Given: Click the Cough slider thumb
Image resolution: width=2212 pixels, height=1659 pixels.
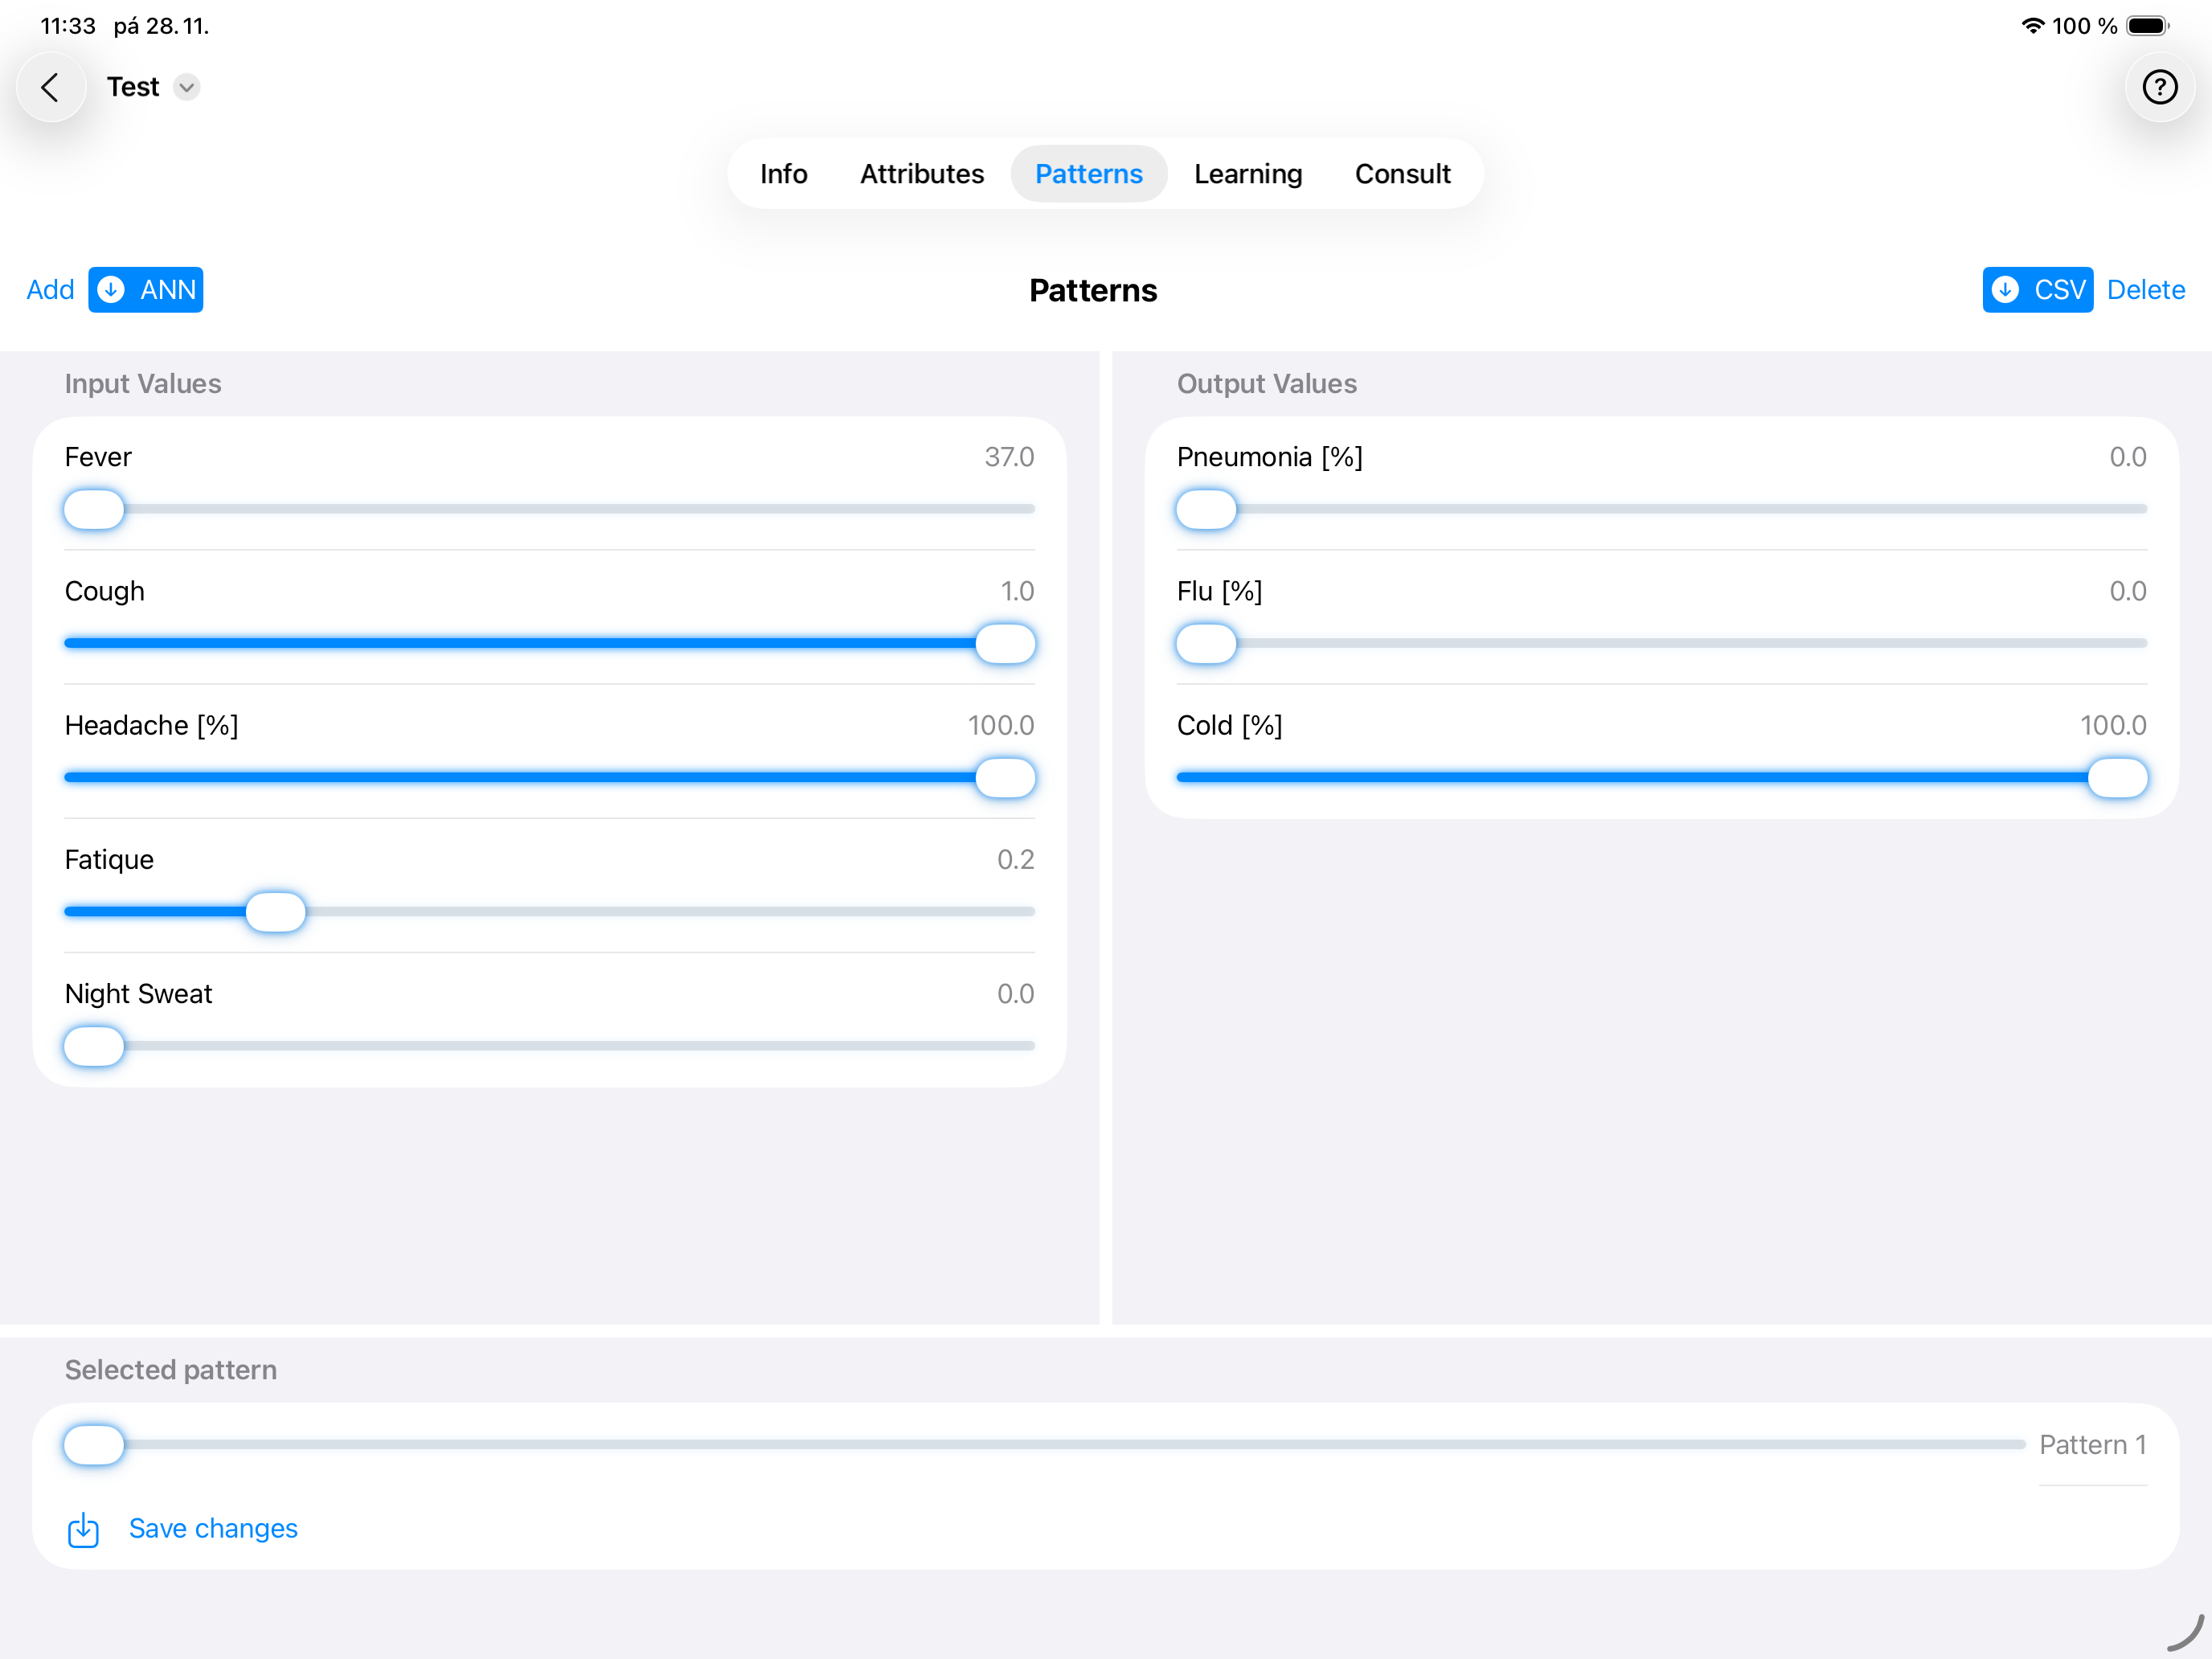Looking at the screenshot, I should click(x=1005, y=643).
